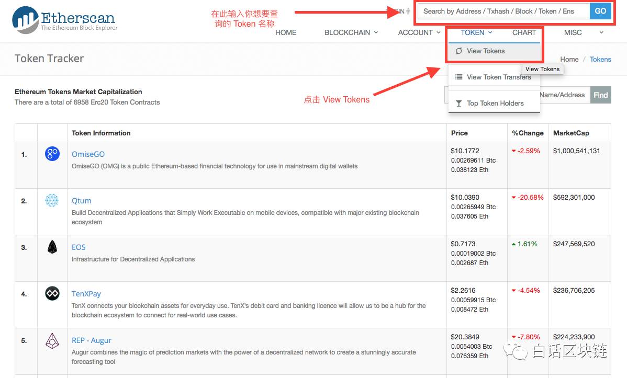
Task: Go to the HOME menu item
Action: 286,33
